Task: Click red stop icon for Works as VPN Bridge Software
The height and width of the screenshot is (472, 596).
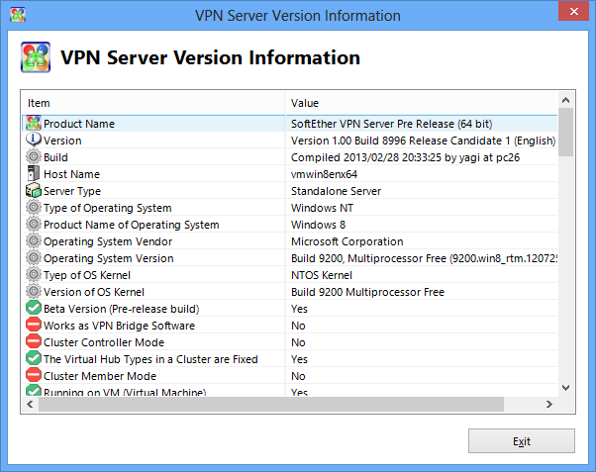Action: pyautogui.click(x=33, y=325)
